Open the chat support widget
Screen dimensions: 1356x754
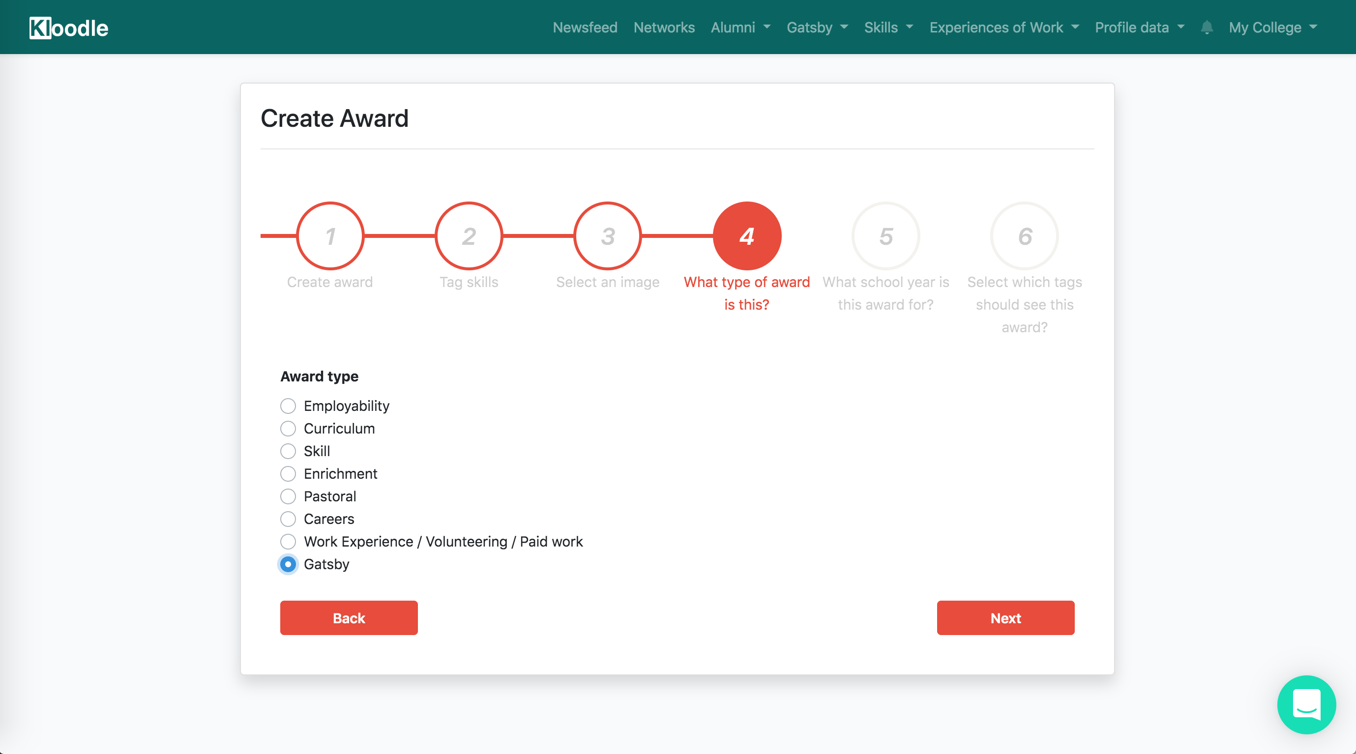pyautogui.click(x=1306, y=704)
